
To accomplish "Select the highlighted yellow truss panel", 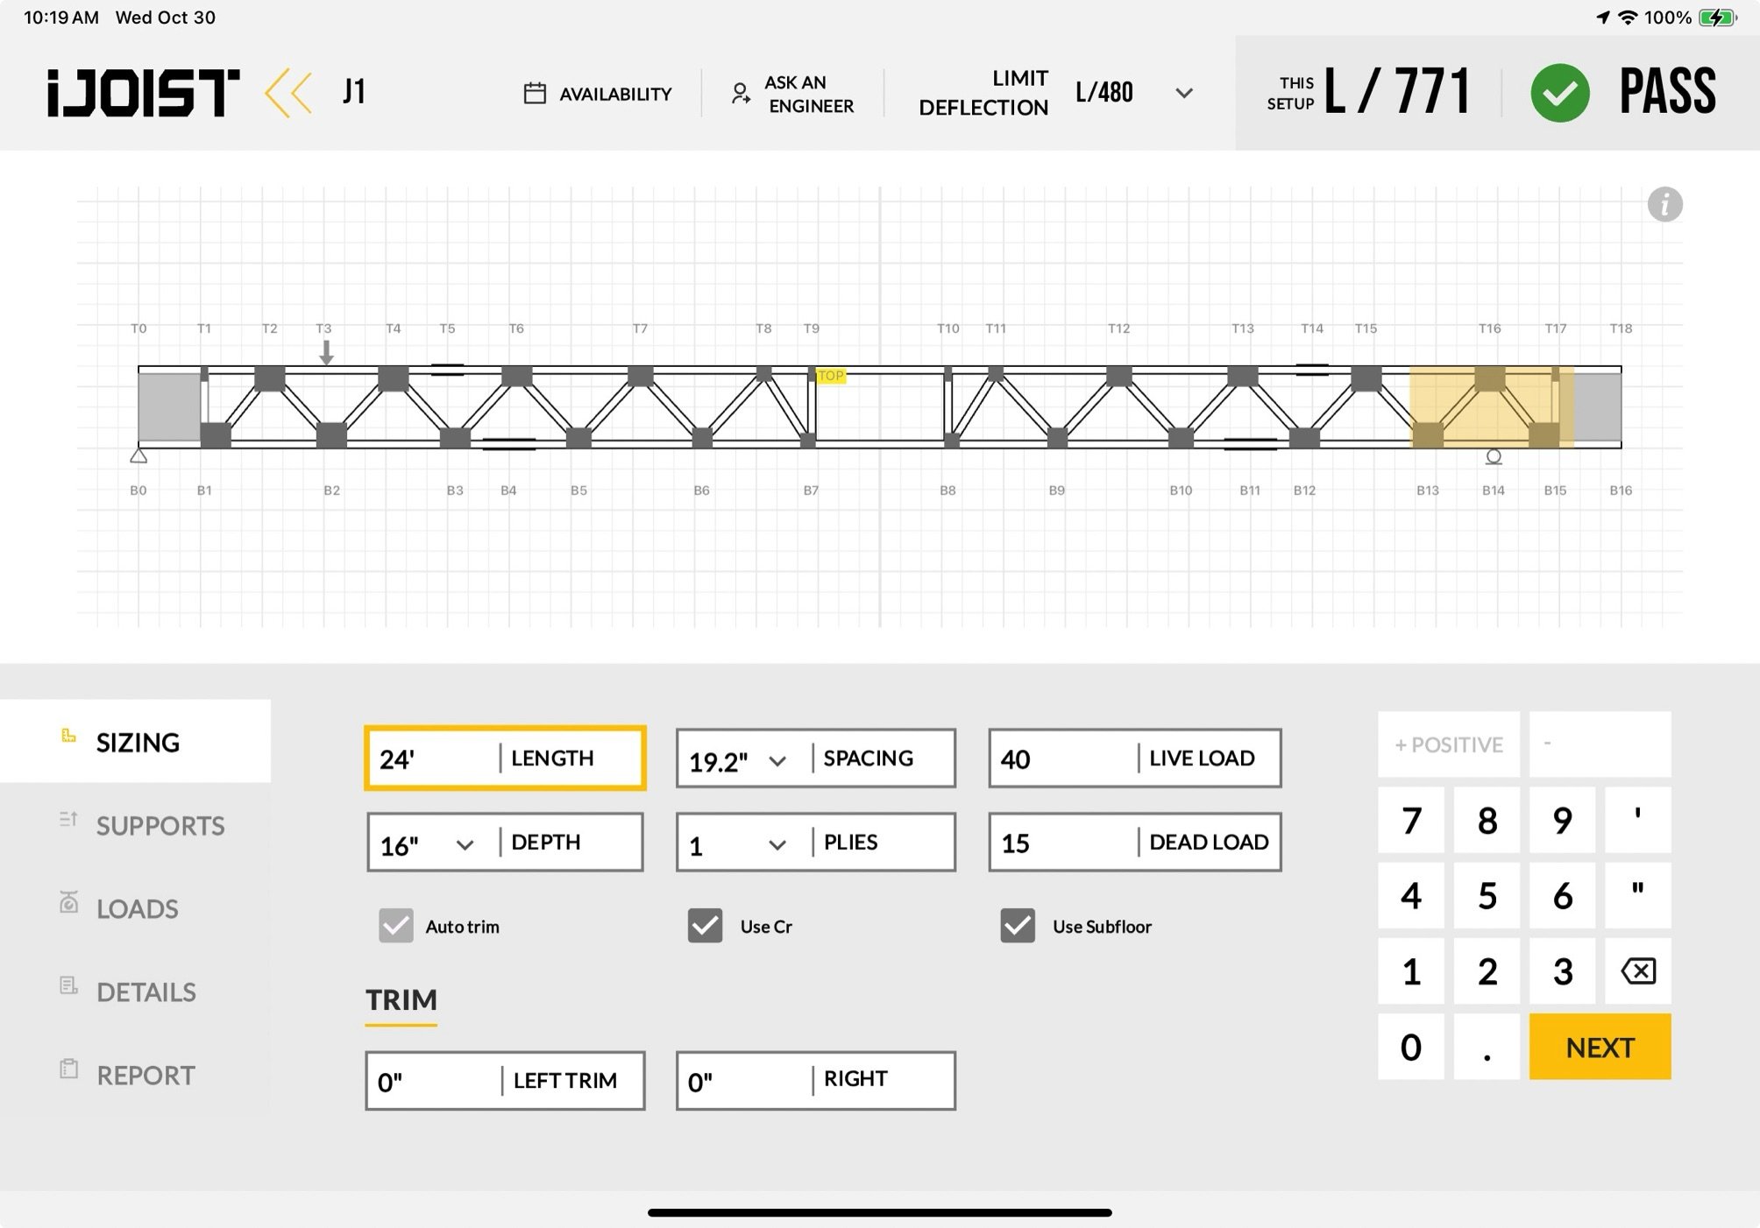I will click(1492, 407).
